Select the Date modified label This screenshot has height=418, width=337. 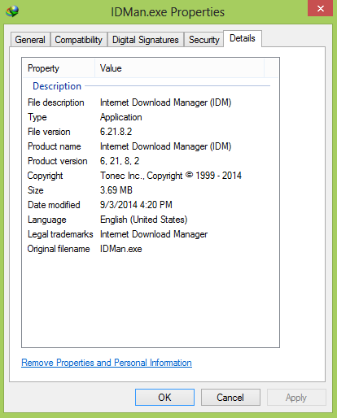click(x=54, y=205)
